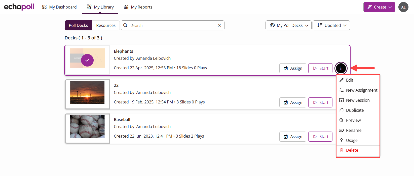
Task: Open the Create dropdown button
Action: (379, 7)
